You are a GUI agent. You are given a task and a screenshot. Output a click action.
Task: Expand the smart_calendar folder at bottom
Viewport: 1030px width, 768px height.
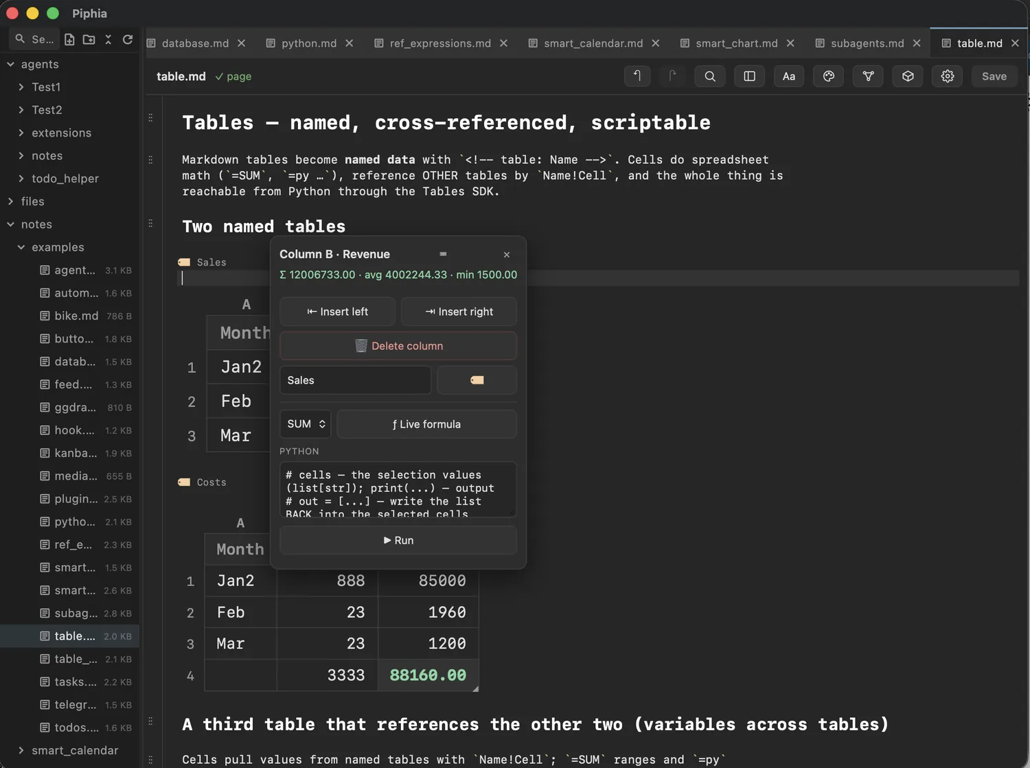point(21,750)
